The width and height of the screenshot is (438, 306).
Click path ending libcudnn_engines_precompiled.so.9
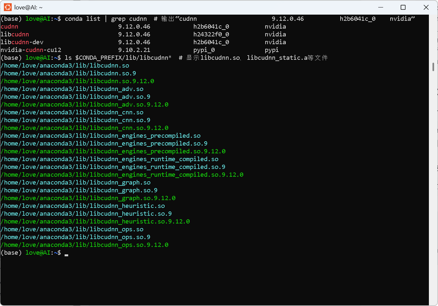[104, 144]
